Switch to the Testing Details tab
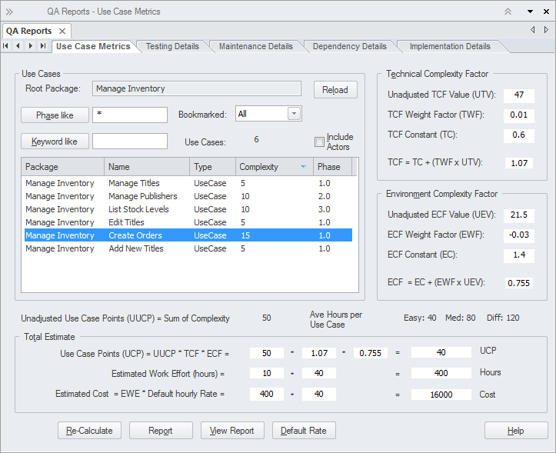Screen dimensions: 556x453 [x=172, y=46]
